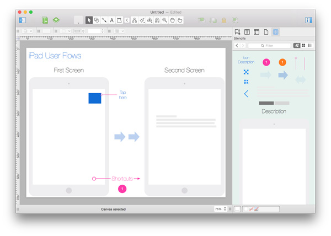The width and height of the screenshot is (331, 236).
Task: Click the canvas style well in status bar
Action: click(x=237, y=209)
